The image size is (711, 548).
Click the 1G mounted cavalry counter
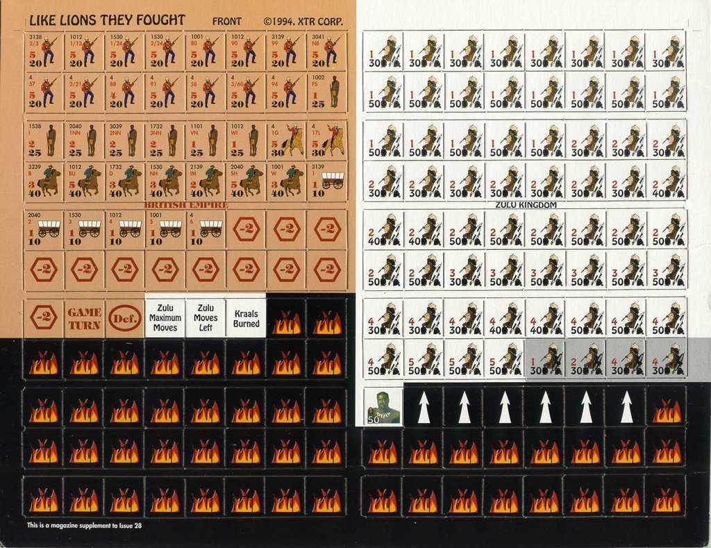[x=286, y=140]
